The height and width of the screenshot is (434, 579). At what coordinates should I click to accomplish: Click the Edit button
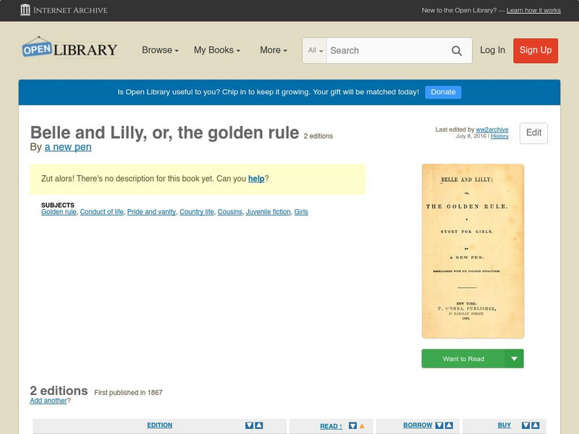point(533,133)
